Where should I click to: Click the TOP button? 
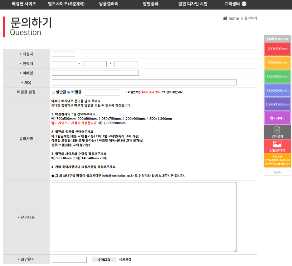(x=277, y=173)
